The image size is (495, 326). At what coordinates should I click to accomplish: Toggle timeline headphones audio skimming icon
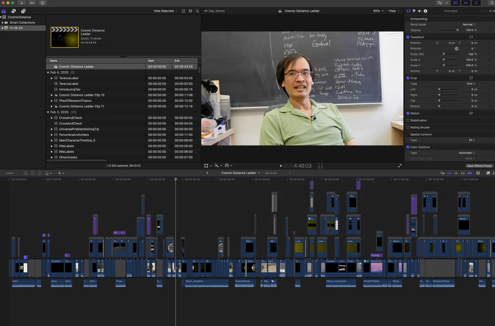[463, 173]
